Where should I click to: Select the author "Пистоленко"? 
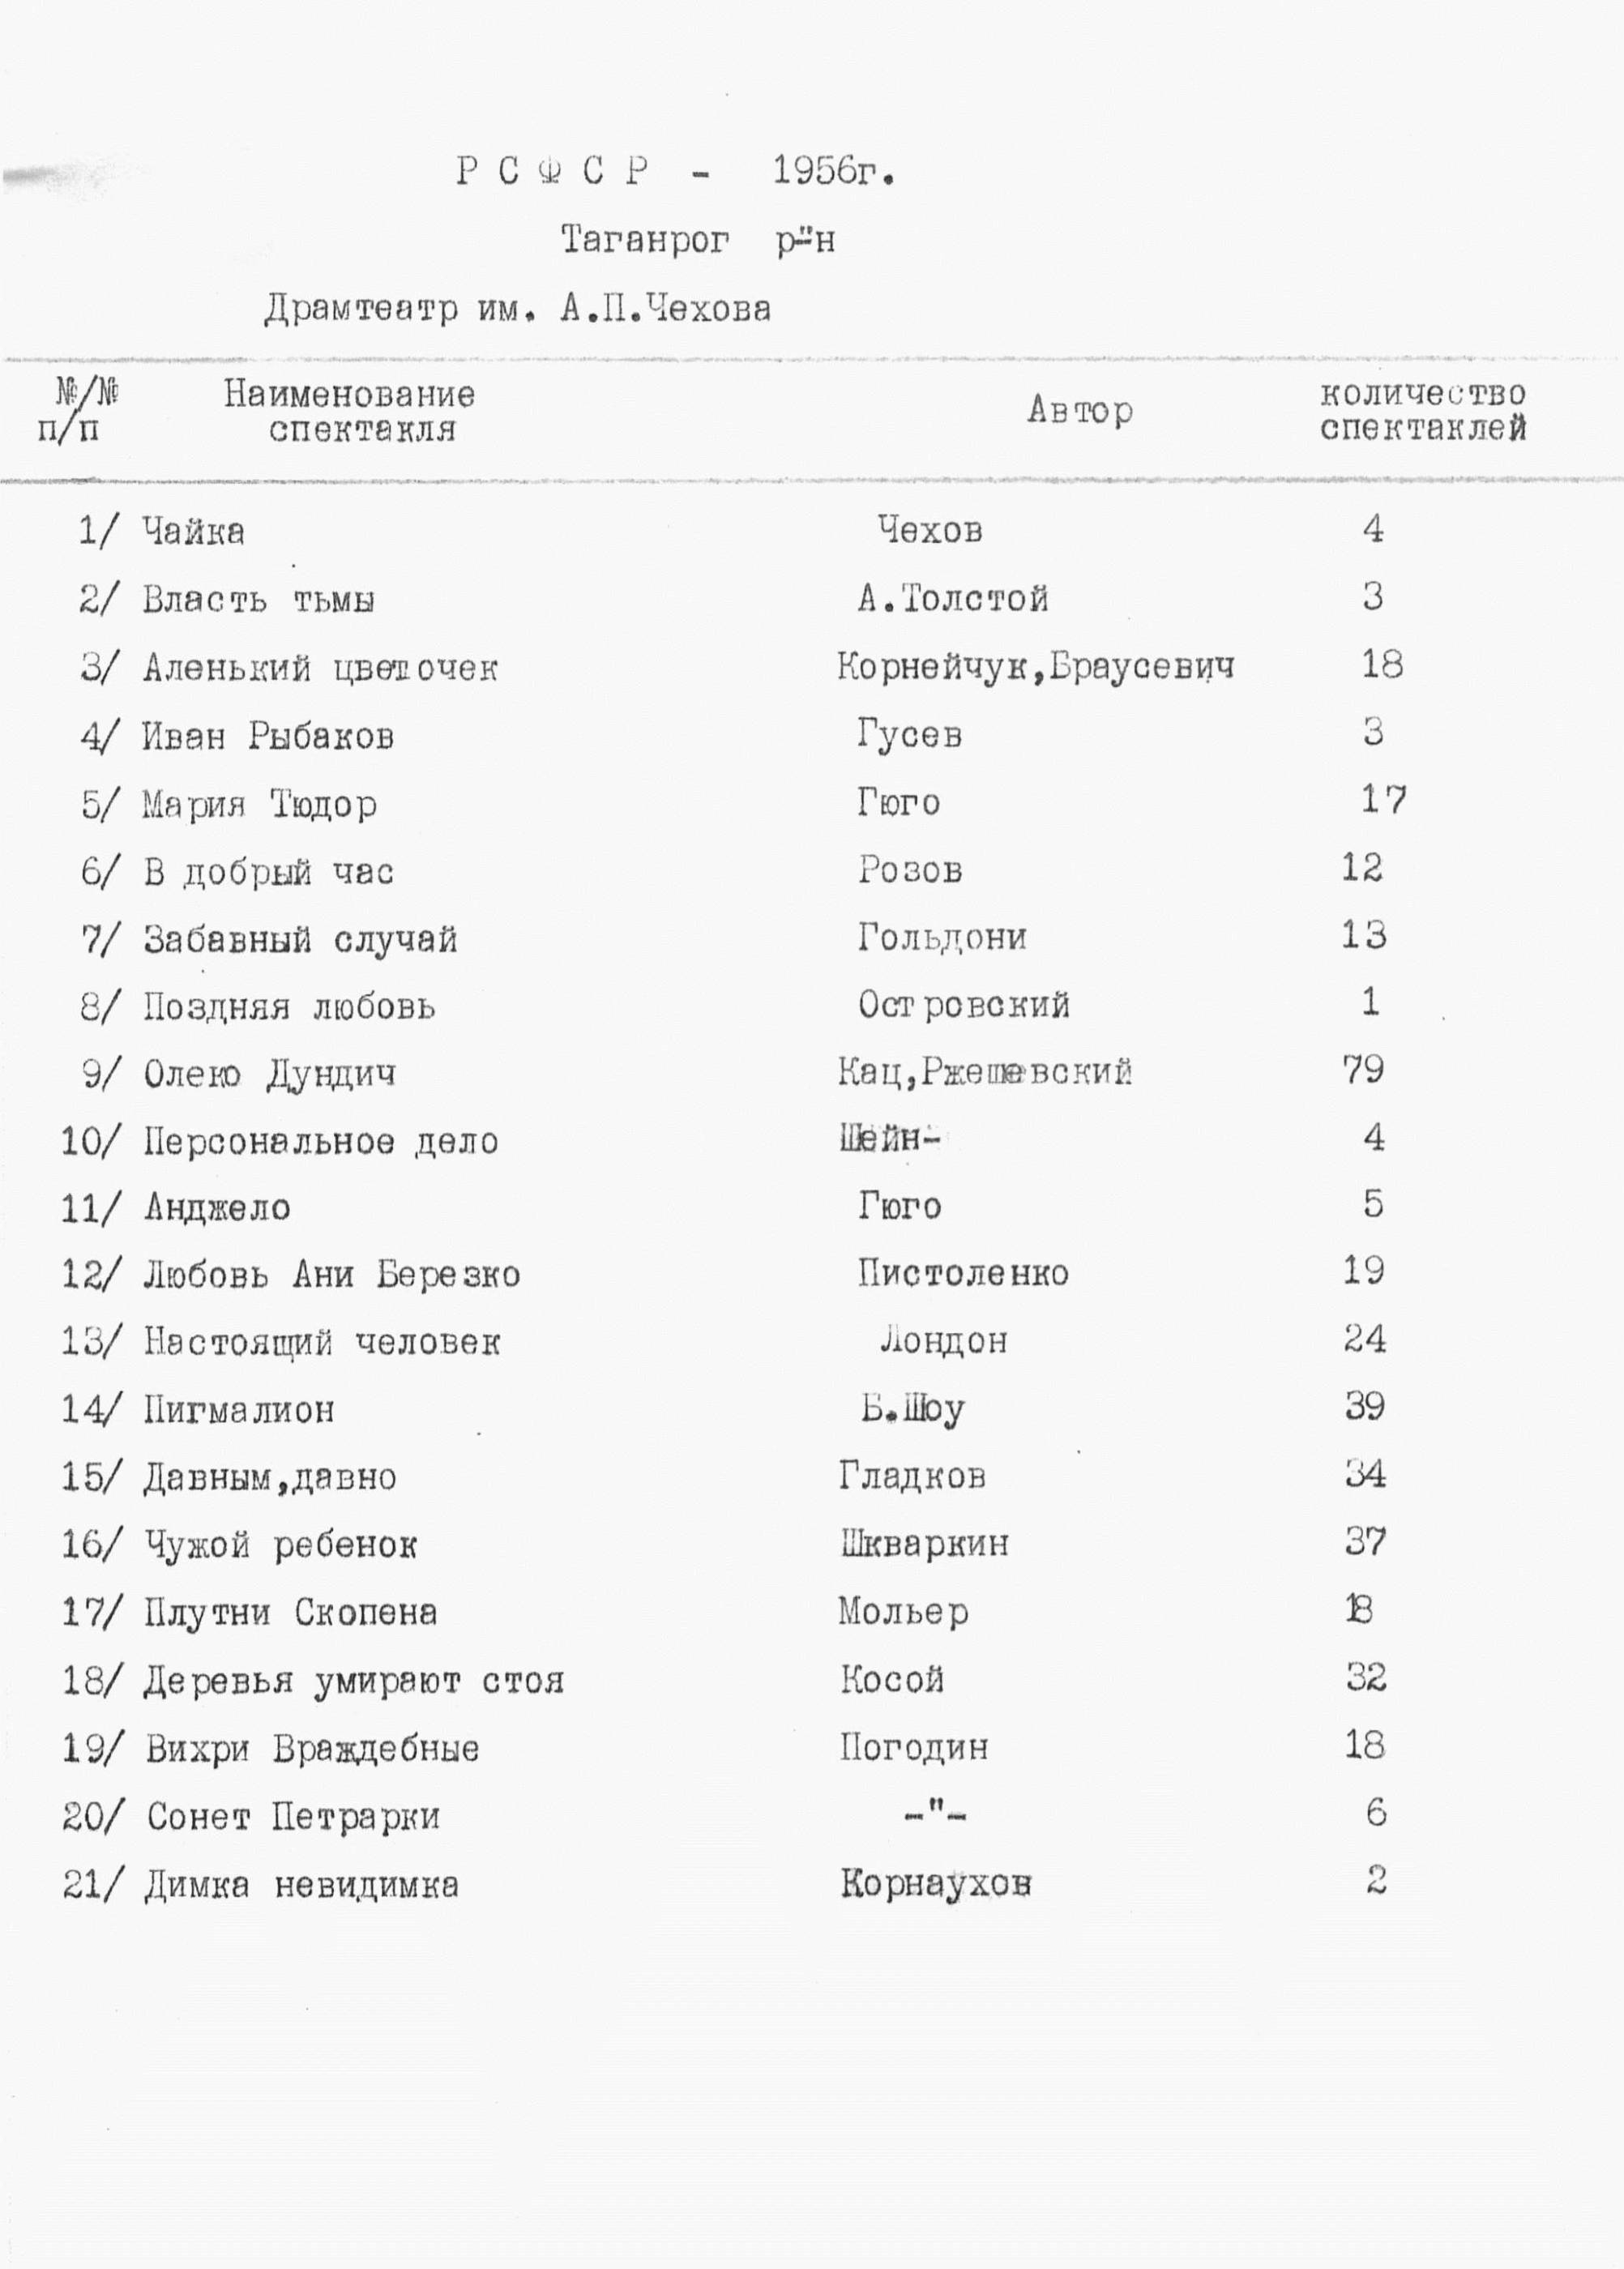(x=963, y=1273)
